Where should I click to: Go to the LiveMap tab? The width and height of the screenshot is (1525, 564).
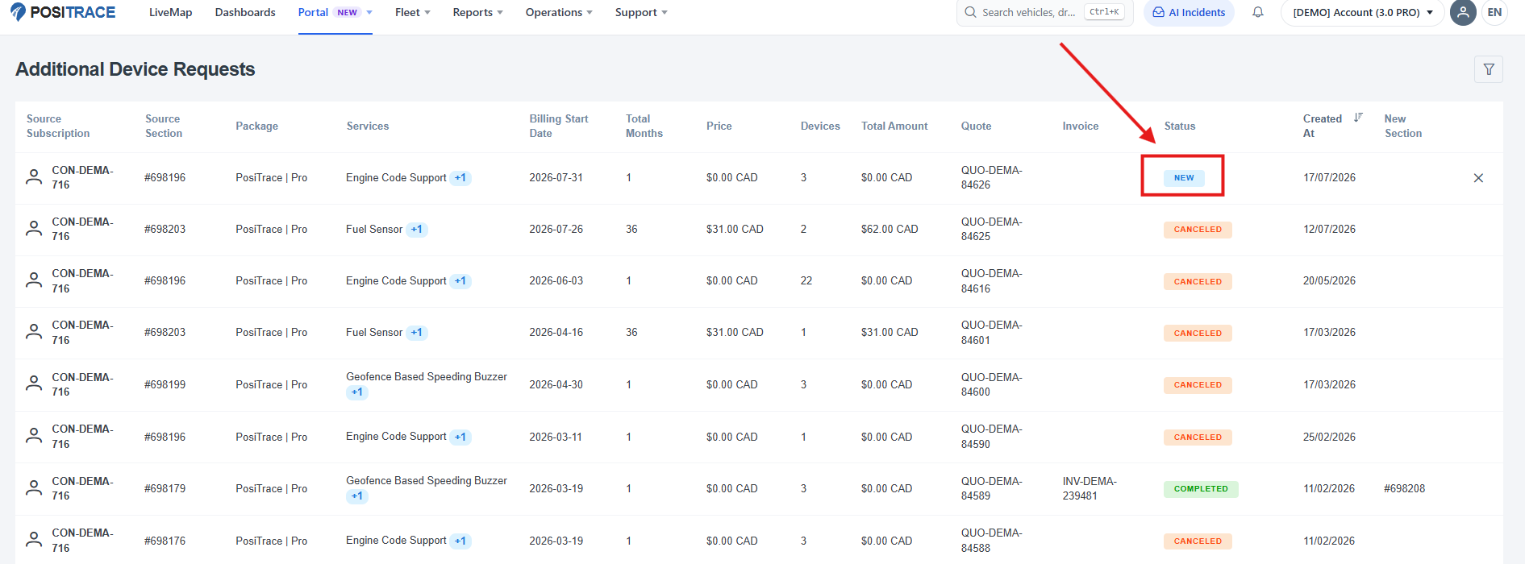[x=171, y=12]
